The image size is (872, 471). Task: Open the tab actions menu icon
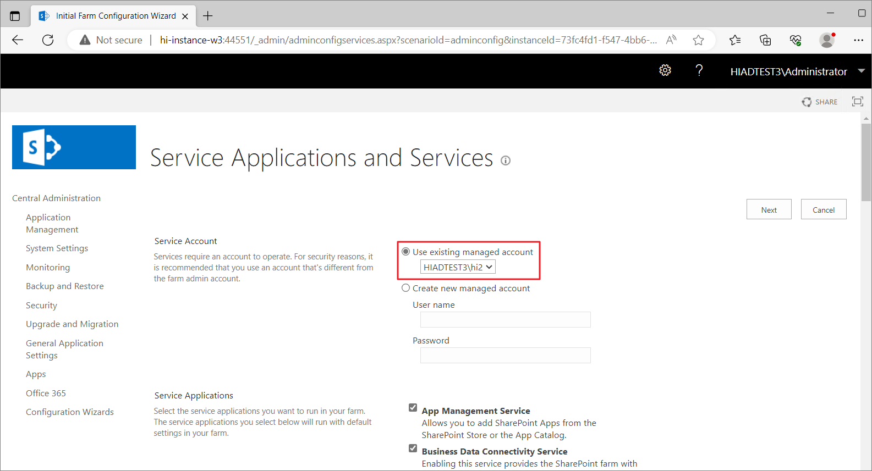(x=15, y=16)
